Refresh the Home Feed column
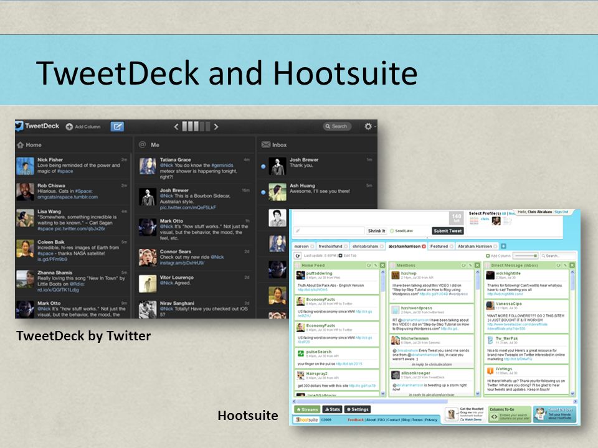Image resolution: width=598 pixels, height=448 pixels. 369,265
